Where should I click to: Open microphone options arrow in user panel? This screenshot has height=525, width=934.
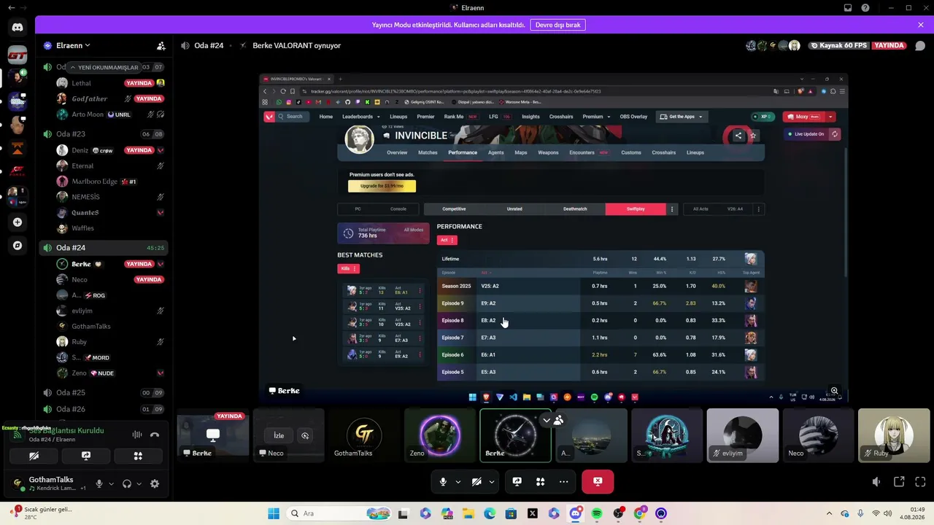111,483
